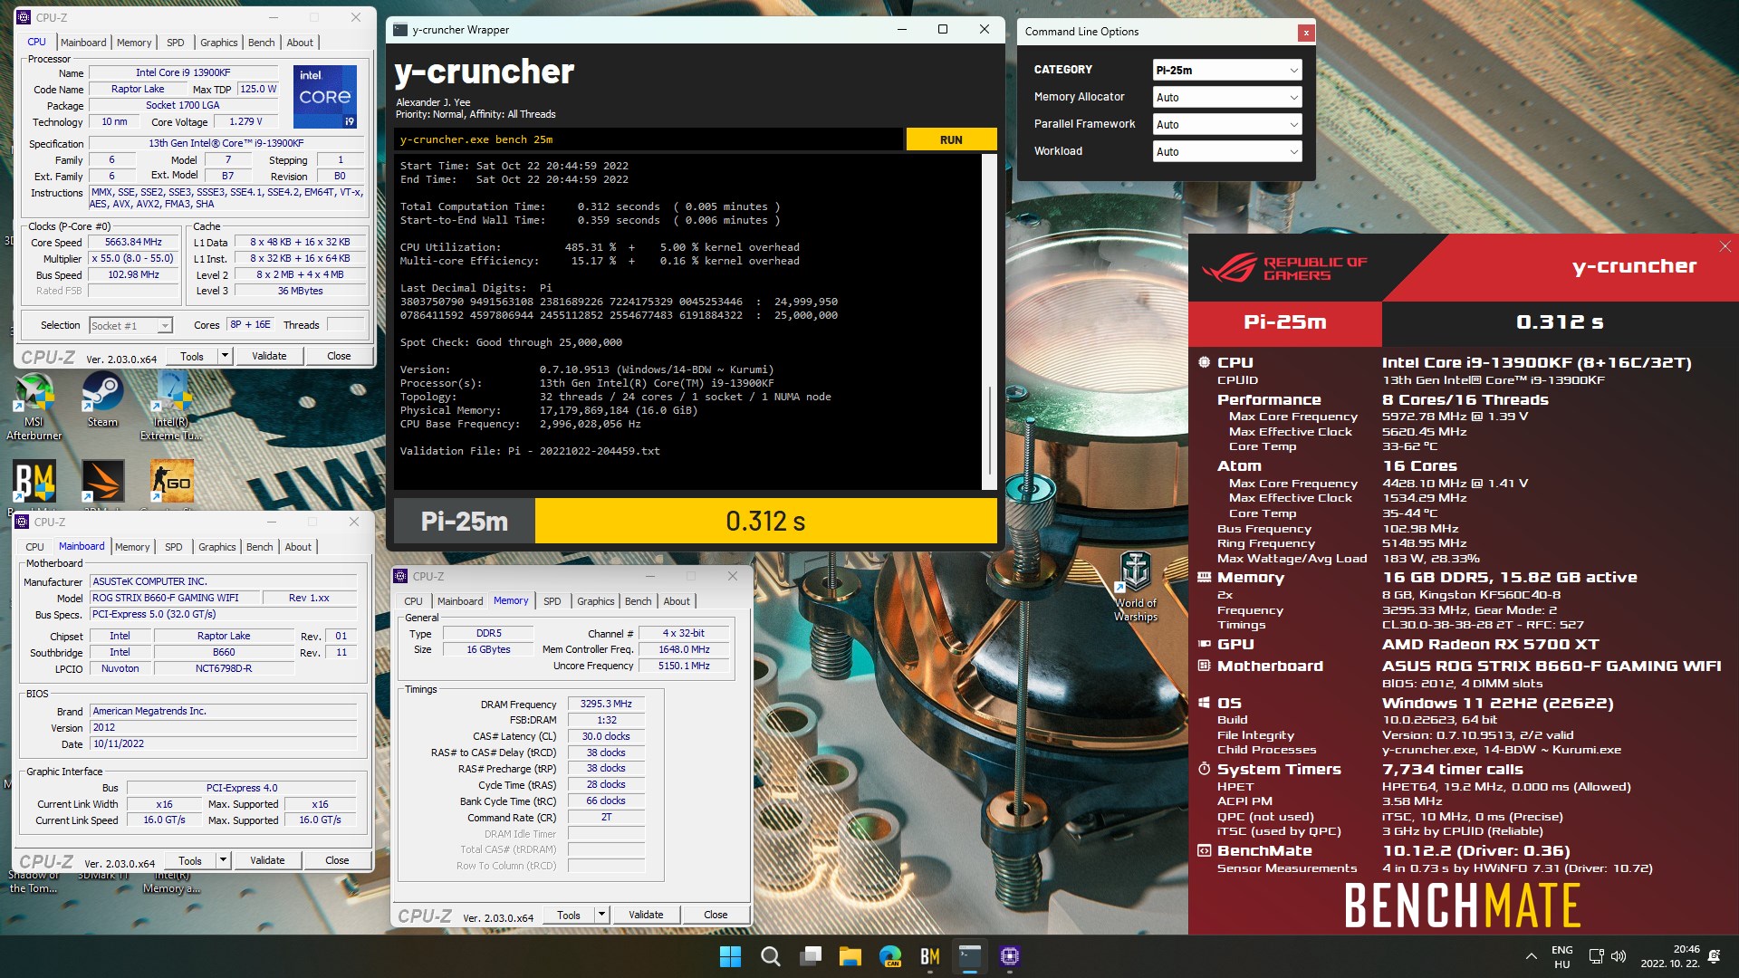Open SPD tab in Mainboard CPU-Z window
The image size is (1739, 978).
pos(174,547)
